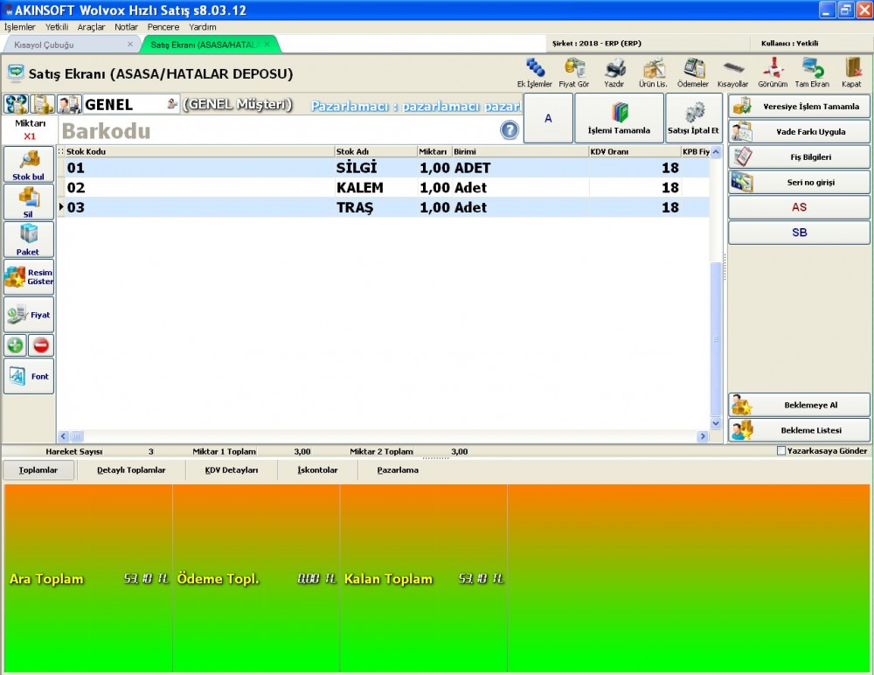874x675 pixels.
Task: Open Kısayollar shortcuts icon
Action: click(x=732, y=73)
